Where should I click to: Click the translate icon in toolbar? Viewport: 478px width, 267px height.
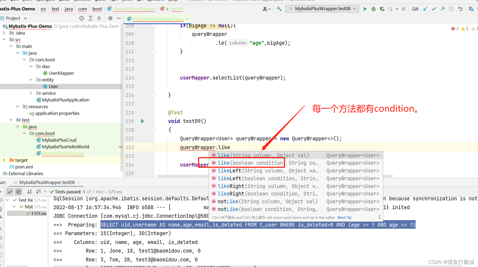click(471, 9)
